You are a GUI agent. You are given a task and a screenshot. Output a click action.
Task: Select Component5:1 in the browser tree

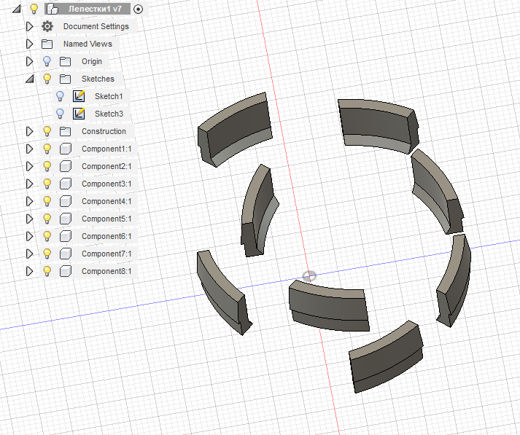(106, 219)
